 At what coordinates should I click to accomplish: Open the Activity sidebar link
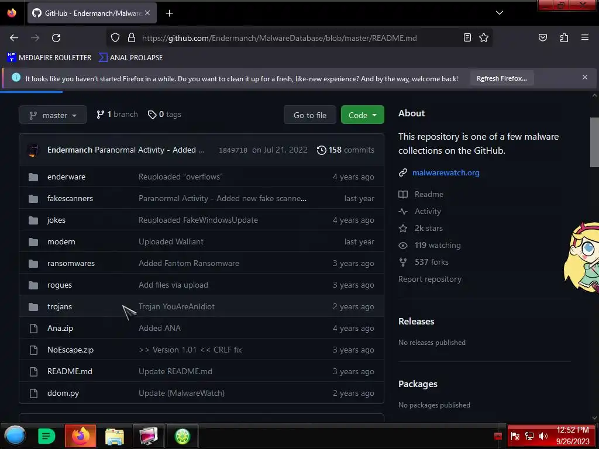[428, 211]
